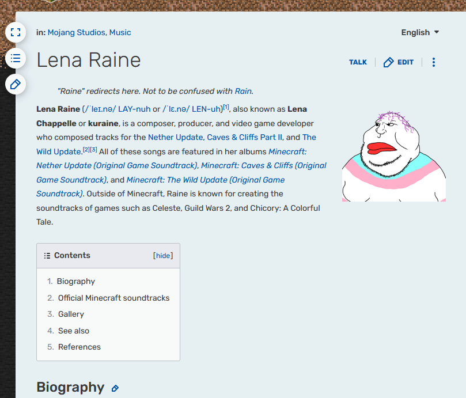Open the three-dot more options menu

click(434, 62)
